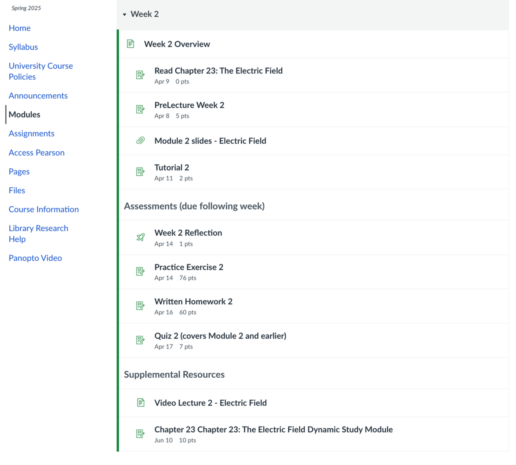The height and width of the screenshot is (465, 516).
Task: Click the assignment icon beside Practice Exercise 2
Action: (x=140, y=271)
